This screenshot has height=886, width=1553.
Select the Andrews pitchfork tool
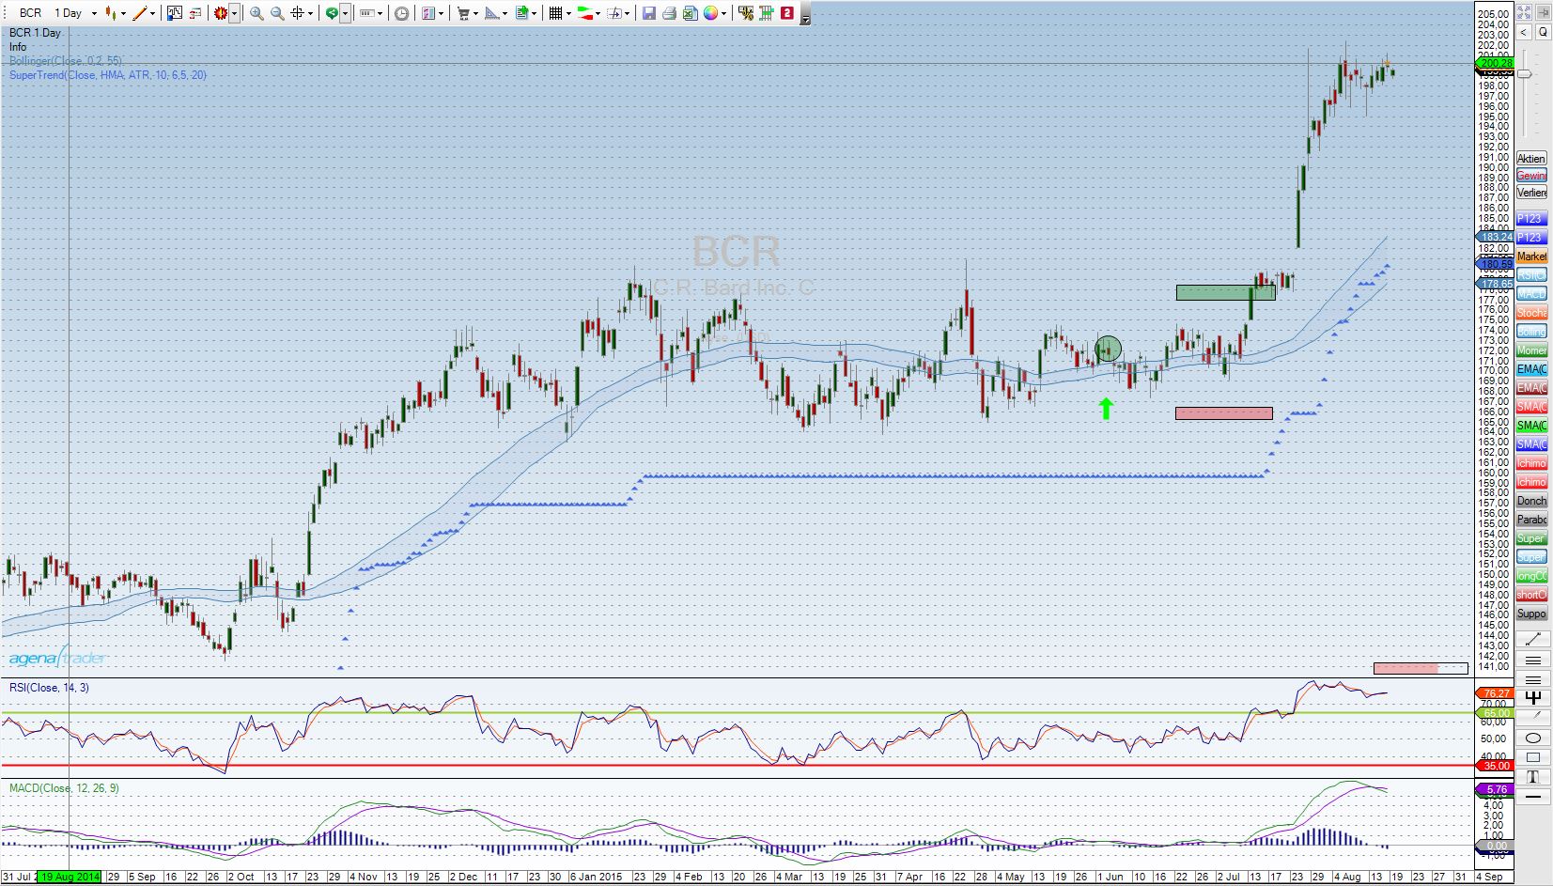(1532, 697)
